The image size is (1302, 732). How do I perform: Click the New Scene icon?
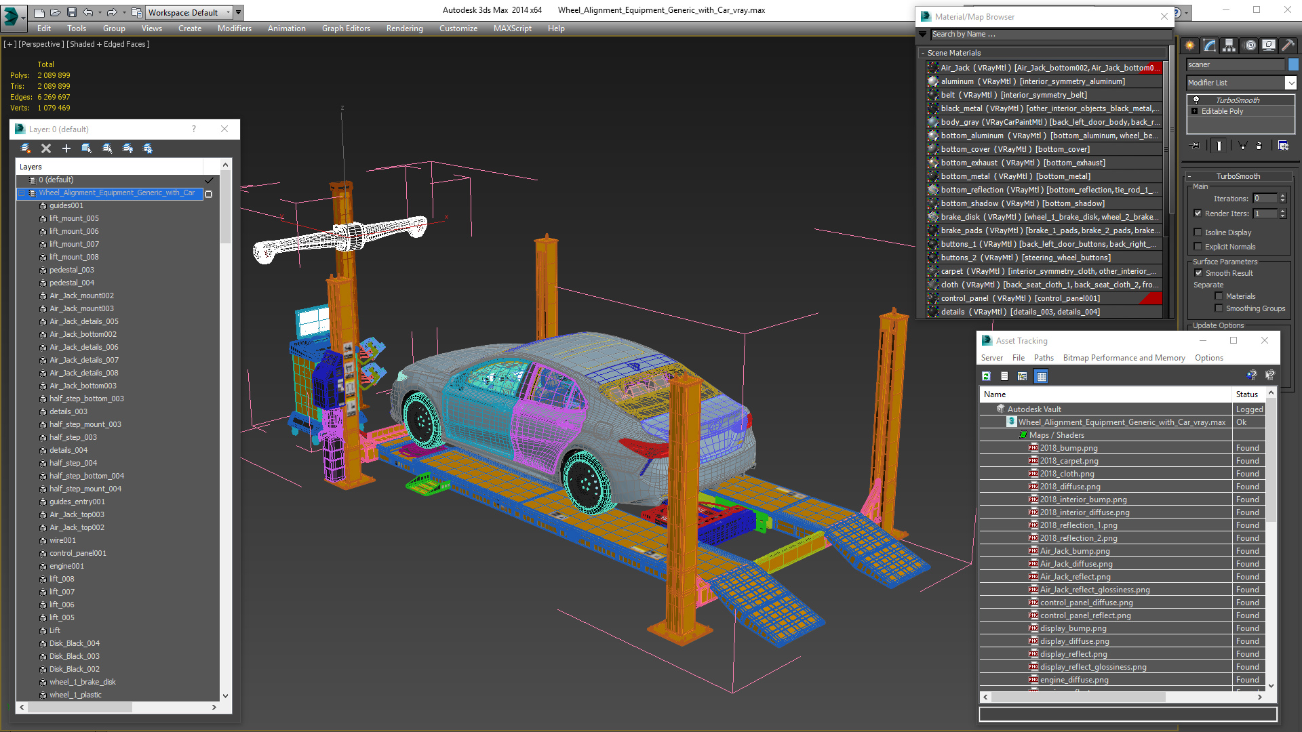point(39,12)
